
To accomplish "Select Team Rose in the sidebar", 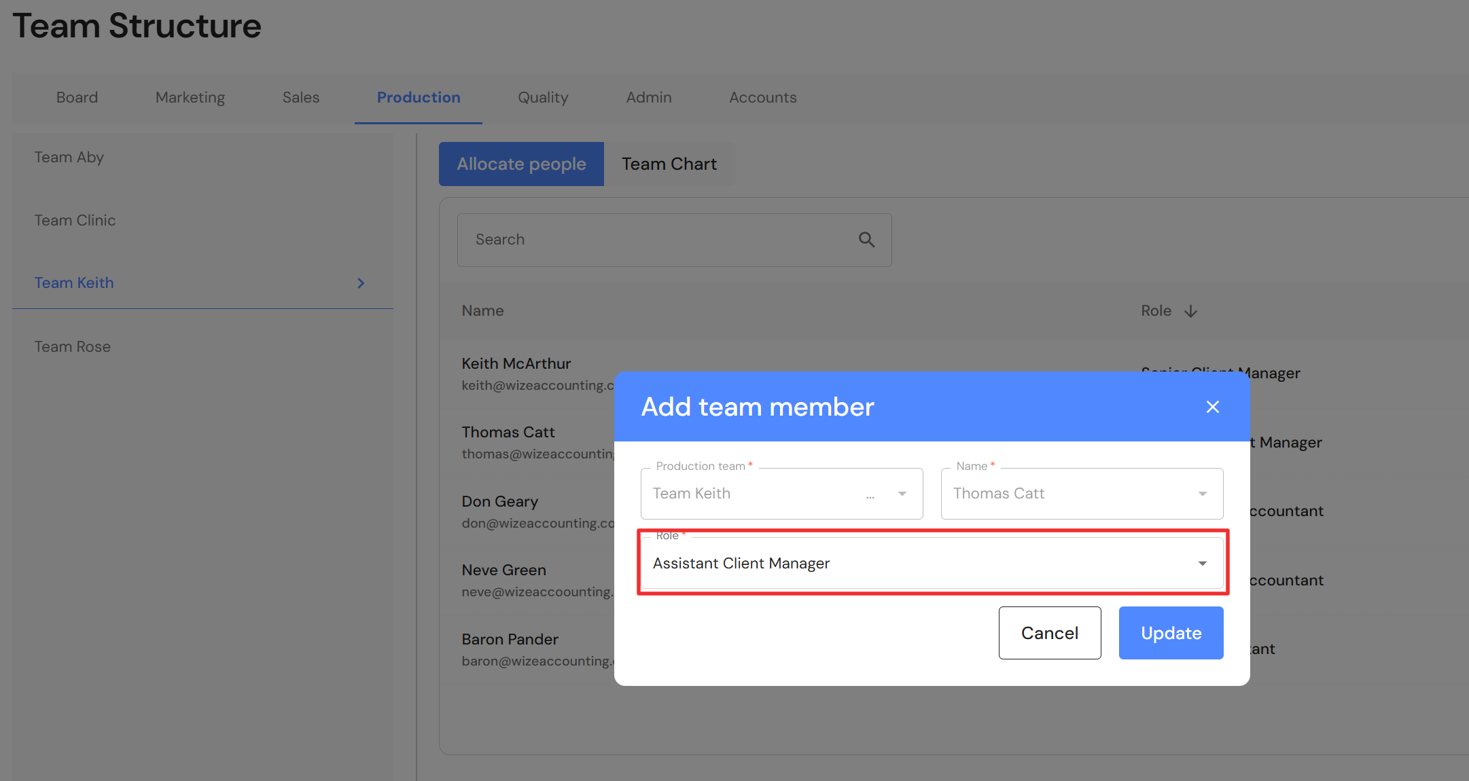I will pos(73,347).
